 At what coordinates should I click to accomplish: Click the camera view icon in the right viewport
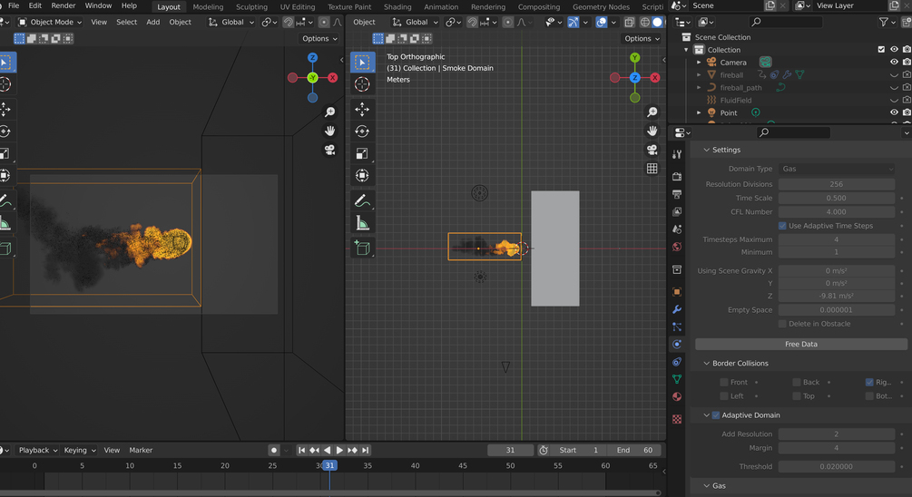point(652,150)
